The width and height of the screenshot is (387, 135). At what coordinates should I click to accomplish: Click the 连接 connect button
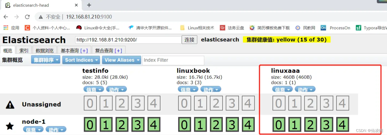pos(189,40)
